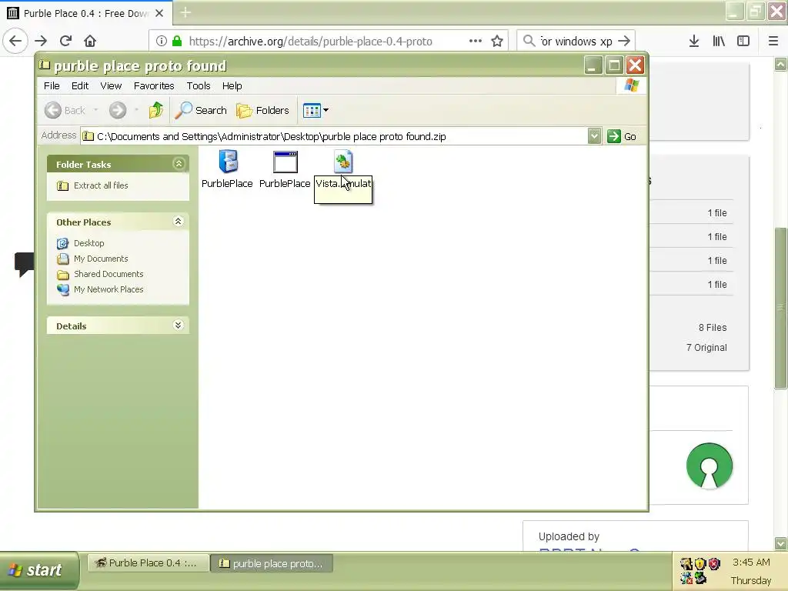Click browser page scrollbar up arrow
Screen dimensions: 788x591
tap(780, 65)
